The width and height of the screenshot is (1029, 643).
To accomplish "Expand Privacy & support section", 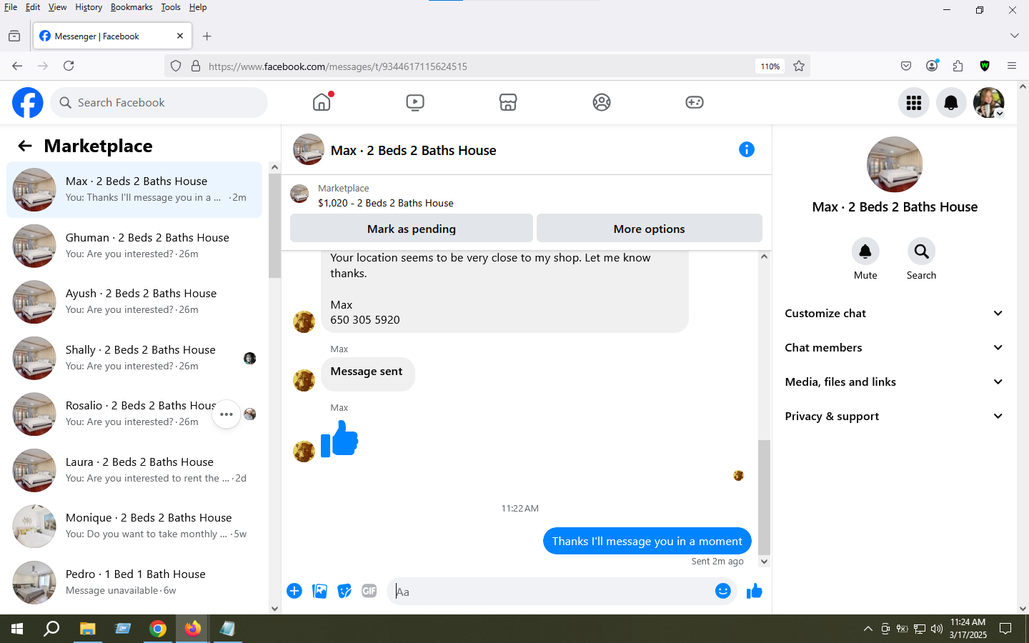I will (x=894, y=416).
